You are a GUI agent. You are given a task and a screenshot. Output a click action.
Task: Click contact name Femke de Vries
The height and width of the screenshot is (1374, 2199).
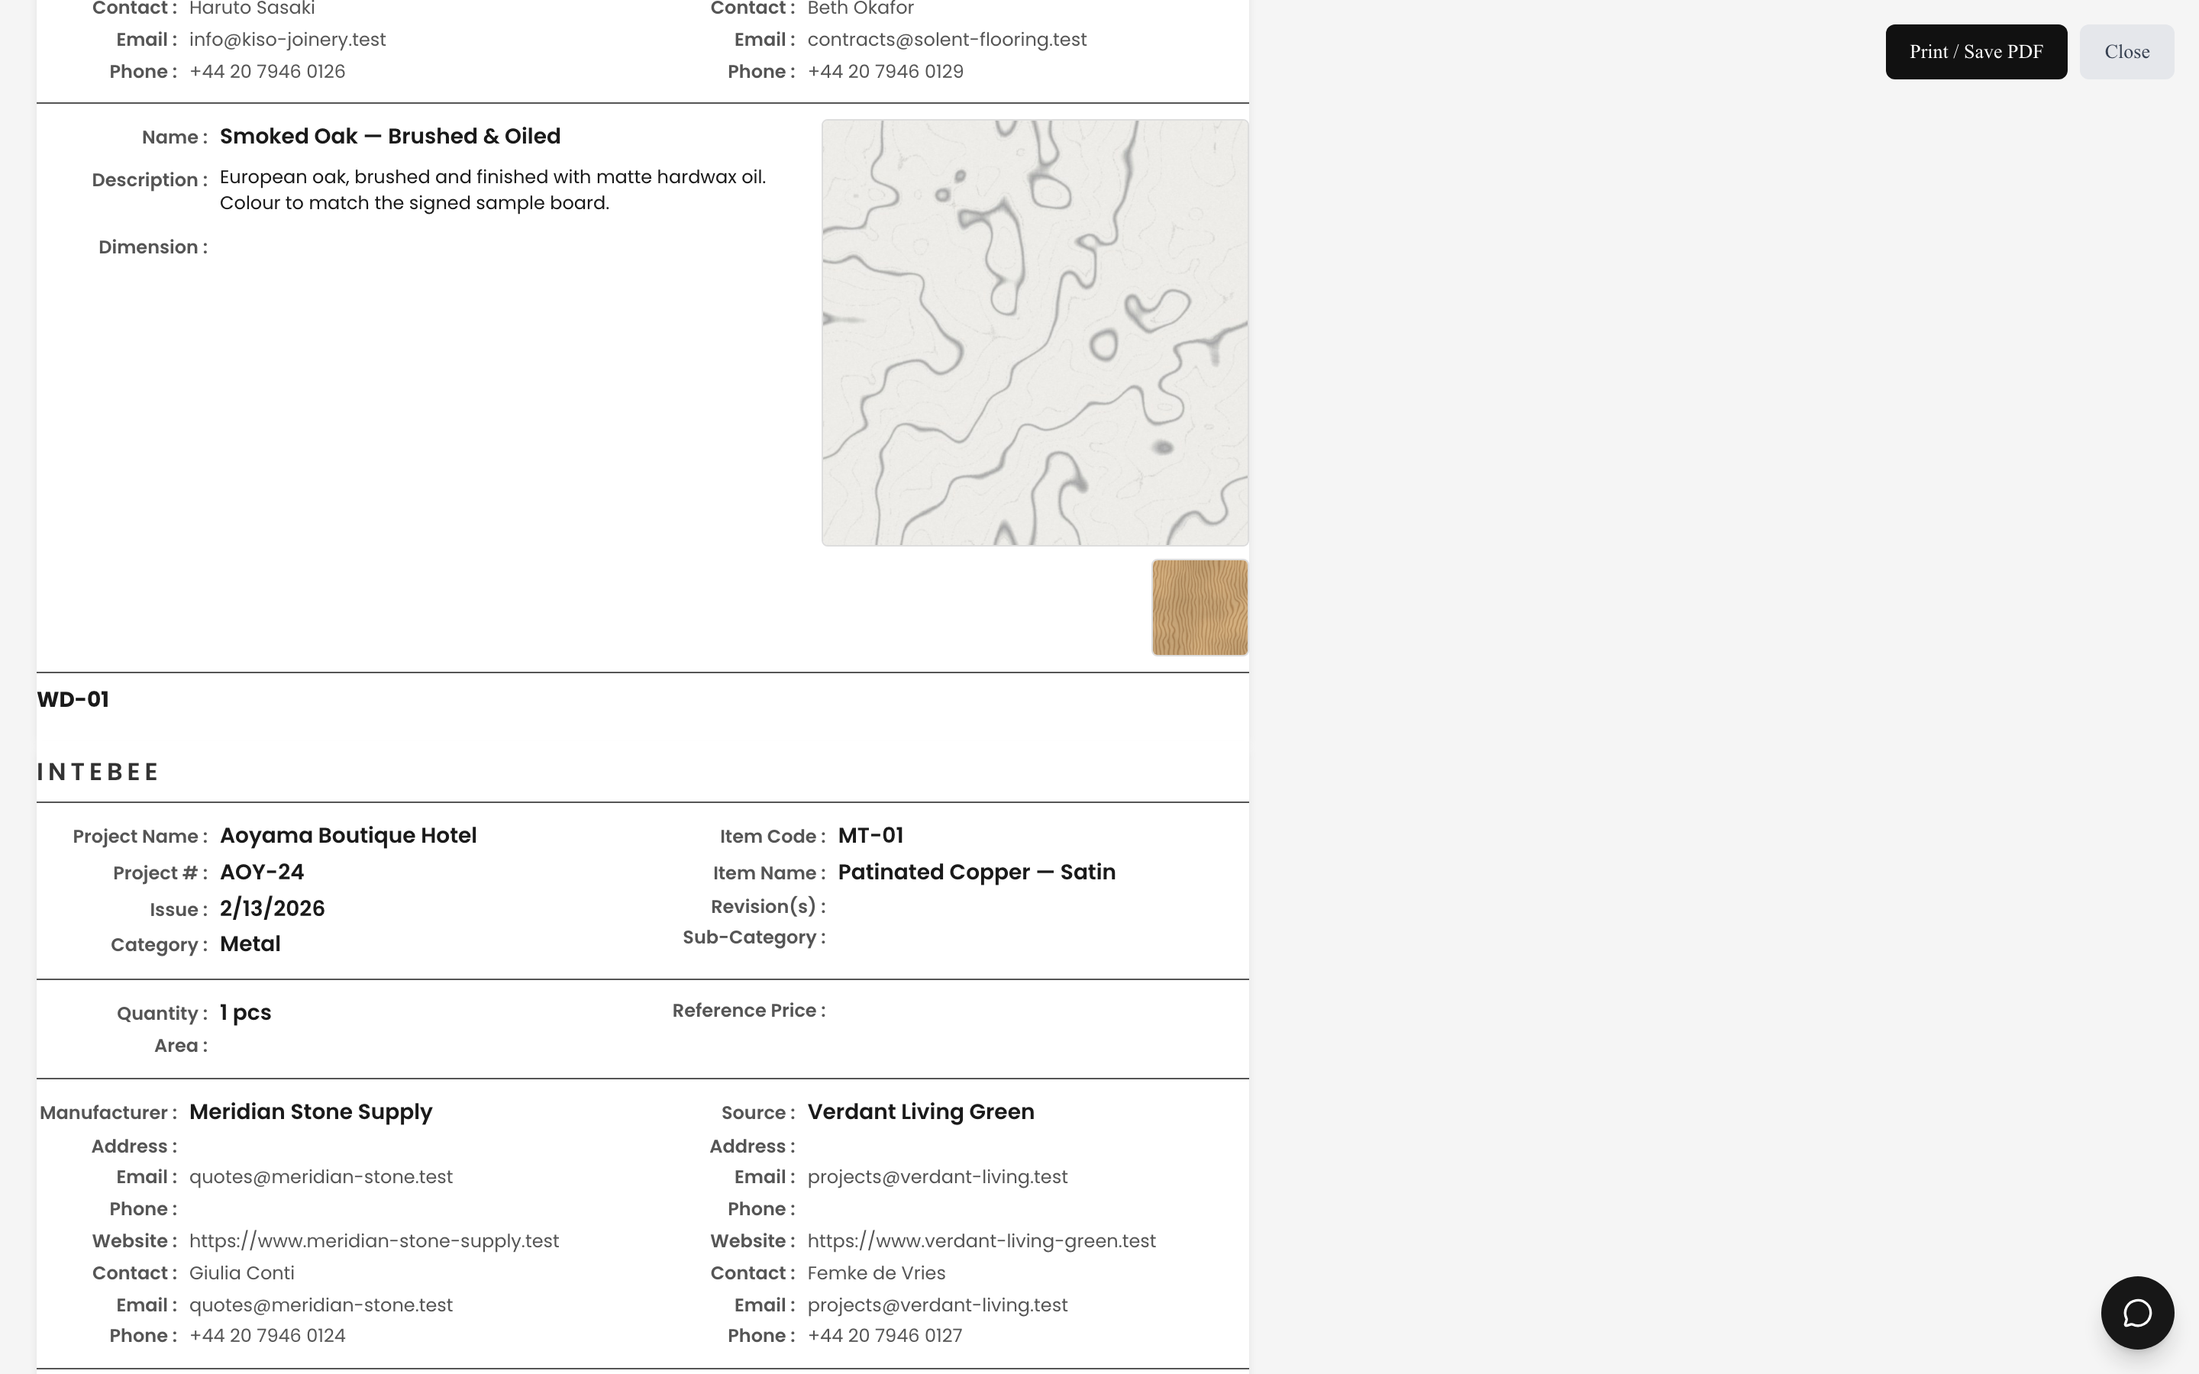876,1273
